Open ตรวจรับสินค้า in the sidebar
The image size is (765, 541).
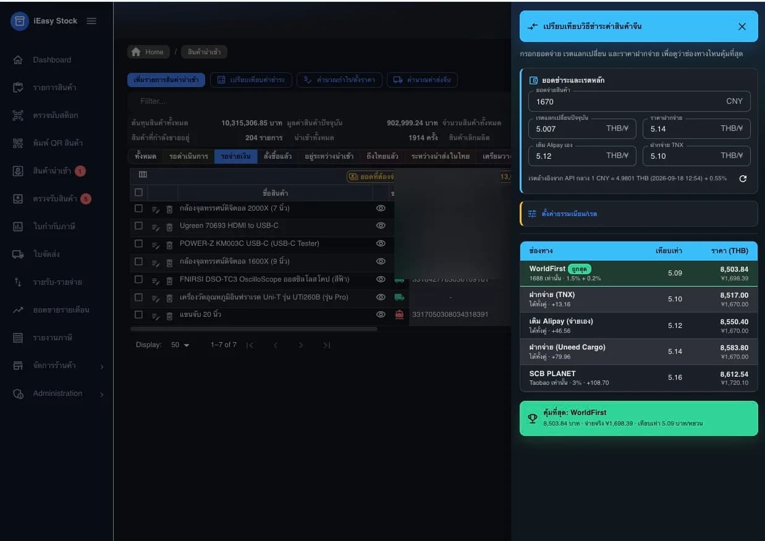tap(54, 199)
